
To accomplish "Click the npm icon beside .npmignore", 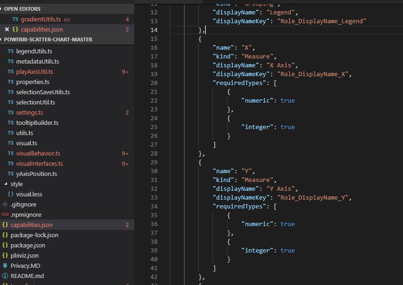I will pos(5,214).
